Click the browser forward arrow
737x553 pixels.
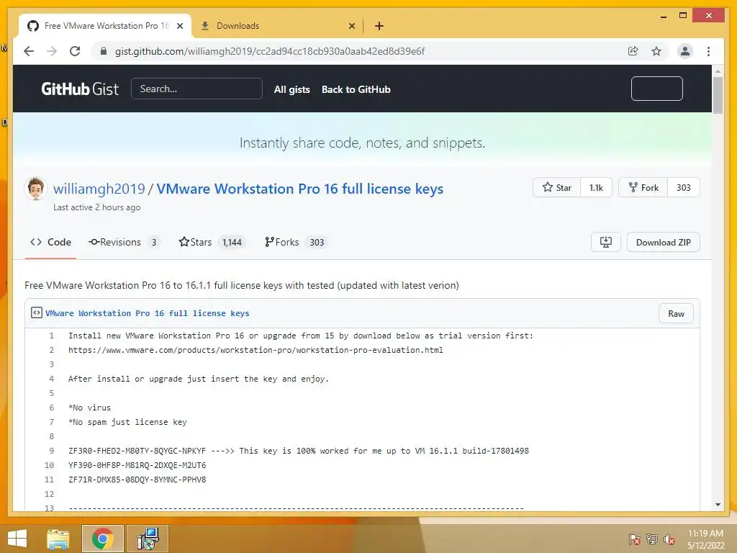pyautogui.click(x=52, y=51)
